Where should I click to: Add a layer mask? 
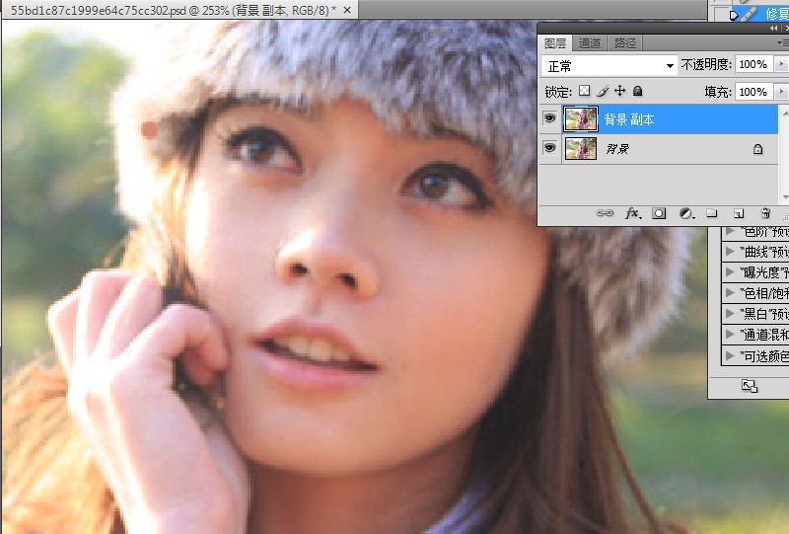pyautogui.click(x=659, y=213)
